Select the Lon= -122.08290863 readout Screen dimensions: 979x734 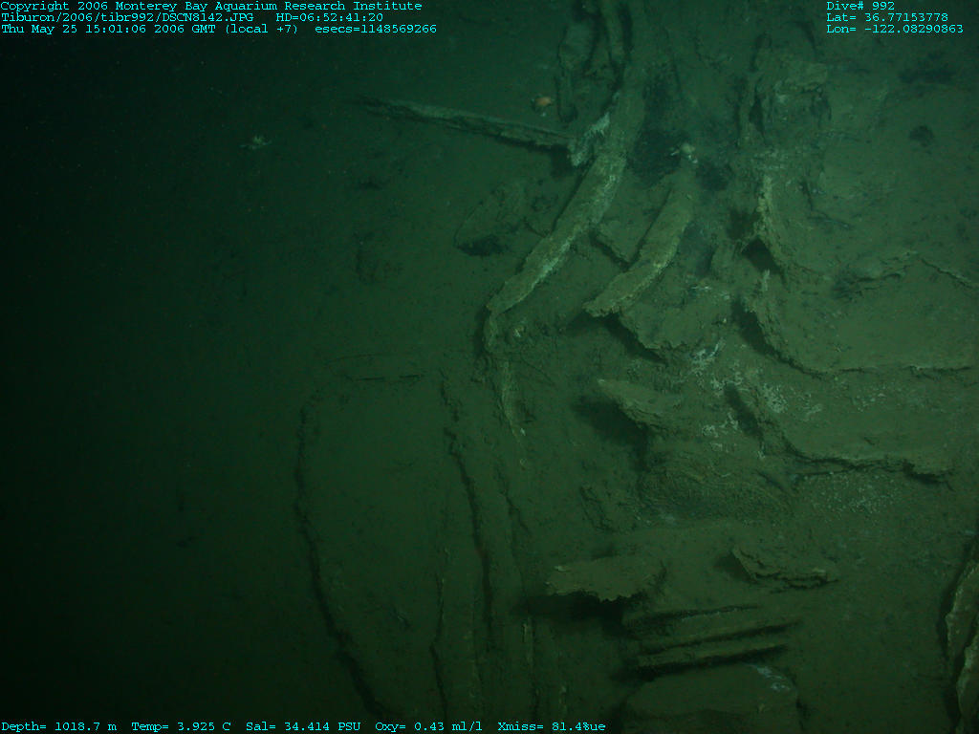[x=895, y=29]
